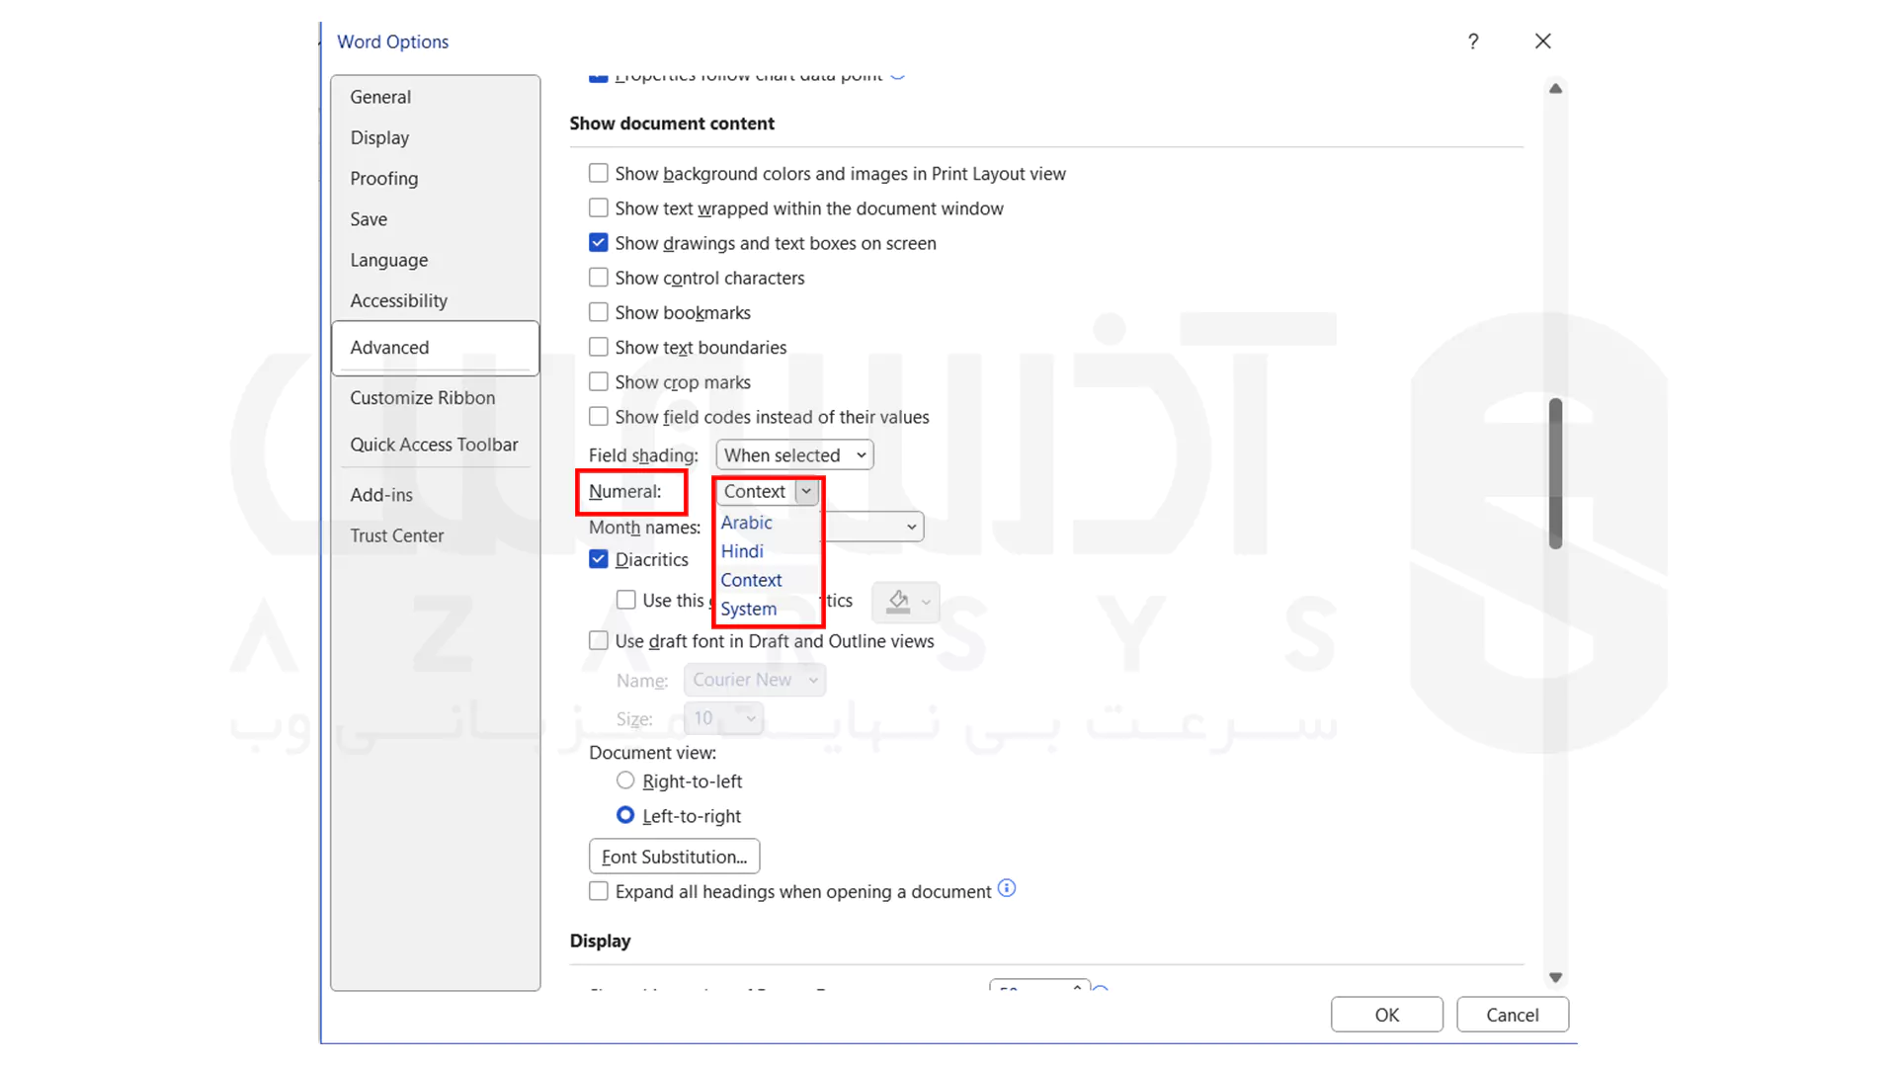Tick the Show crop marks checkbox
This screenshot has width=1897, height=1067.
(599, 381)
